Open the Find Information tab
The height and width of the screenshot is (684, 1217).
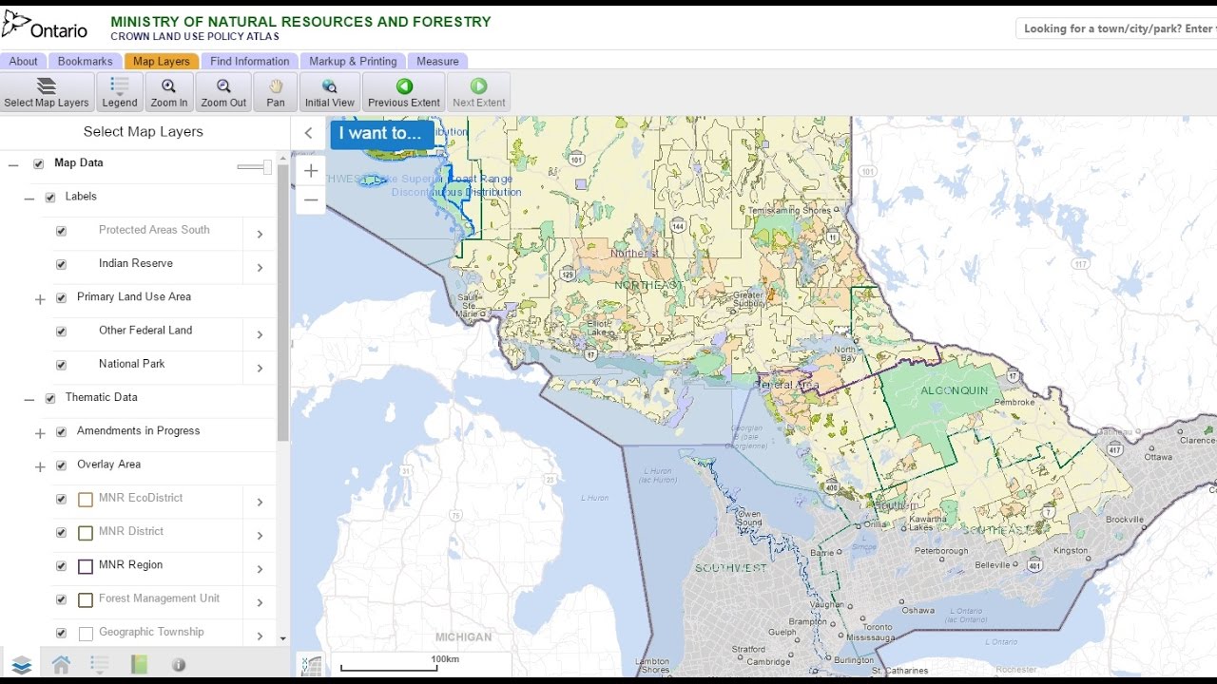(250, 61)
